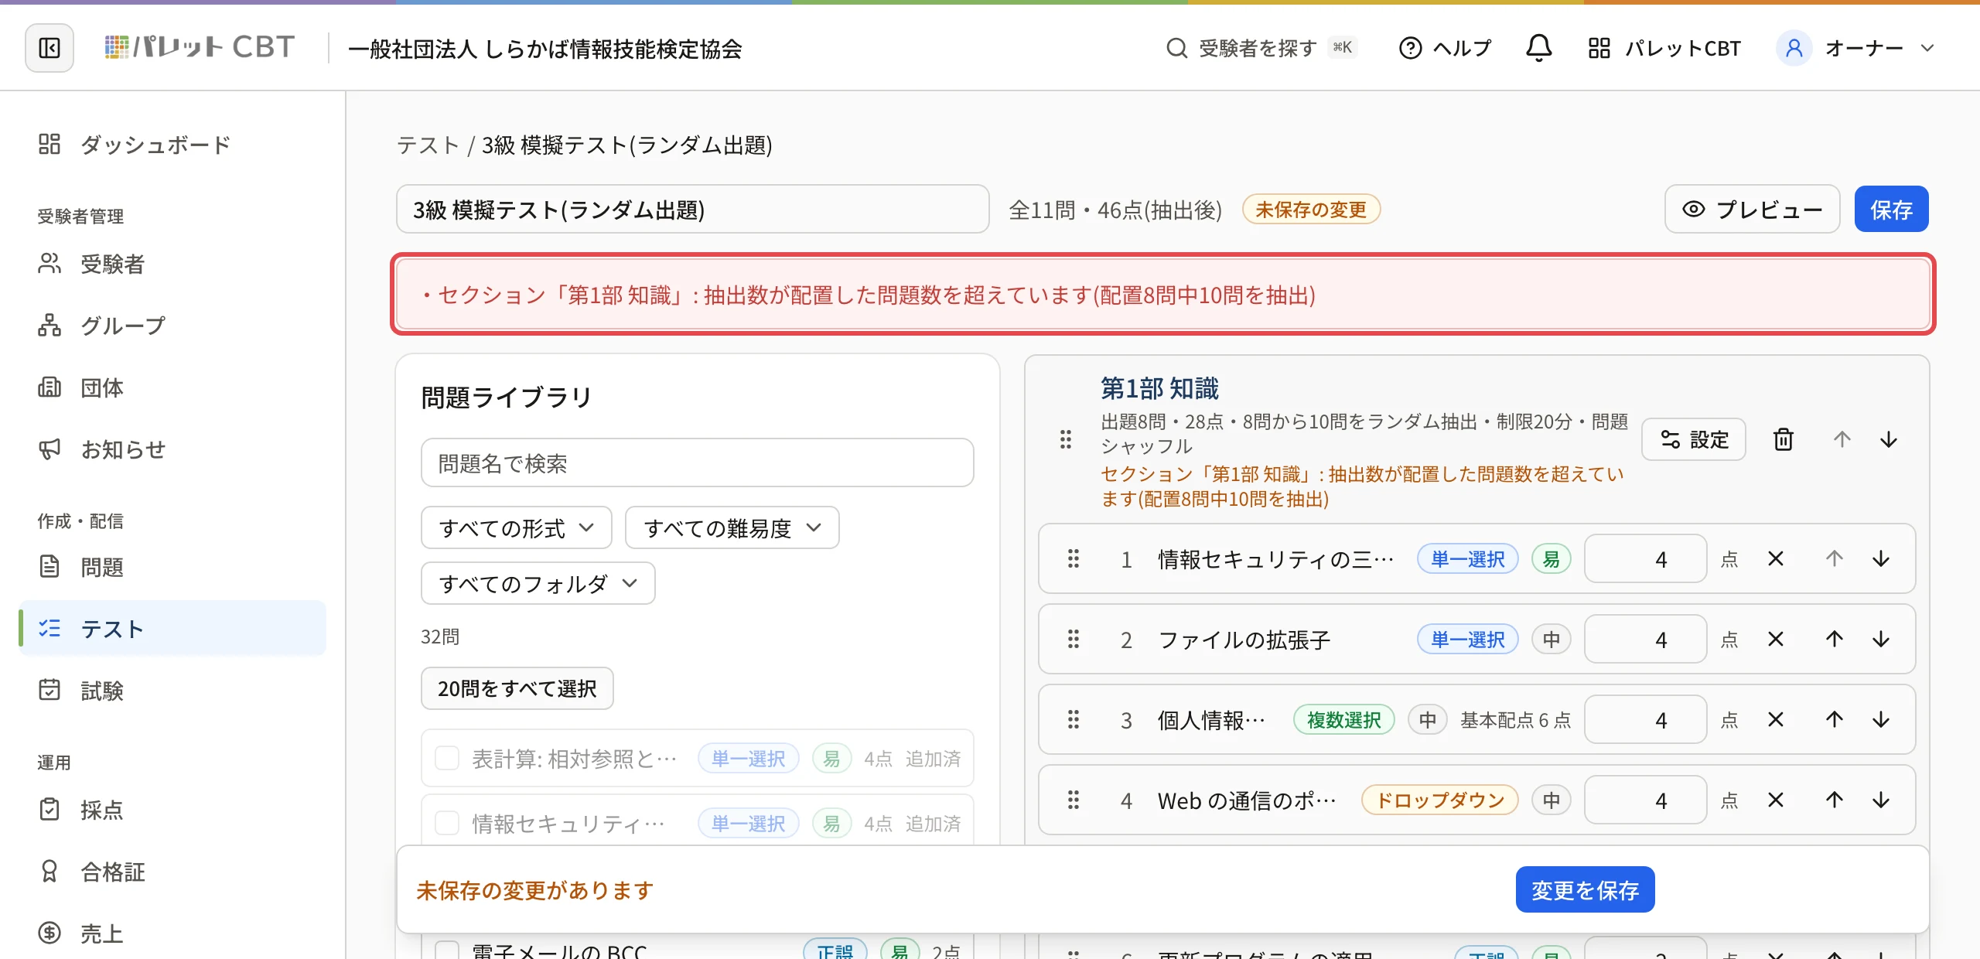This screenshot has width=1980, height=959.
Task: Click the drag handle of section 第1部 知識
Action: (x=1066, y=439)
